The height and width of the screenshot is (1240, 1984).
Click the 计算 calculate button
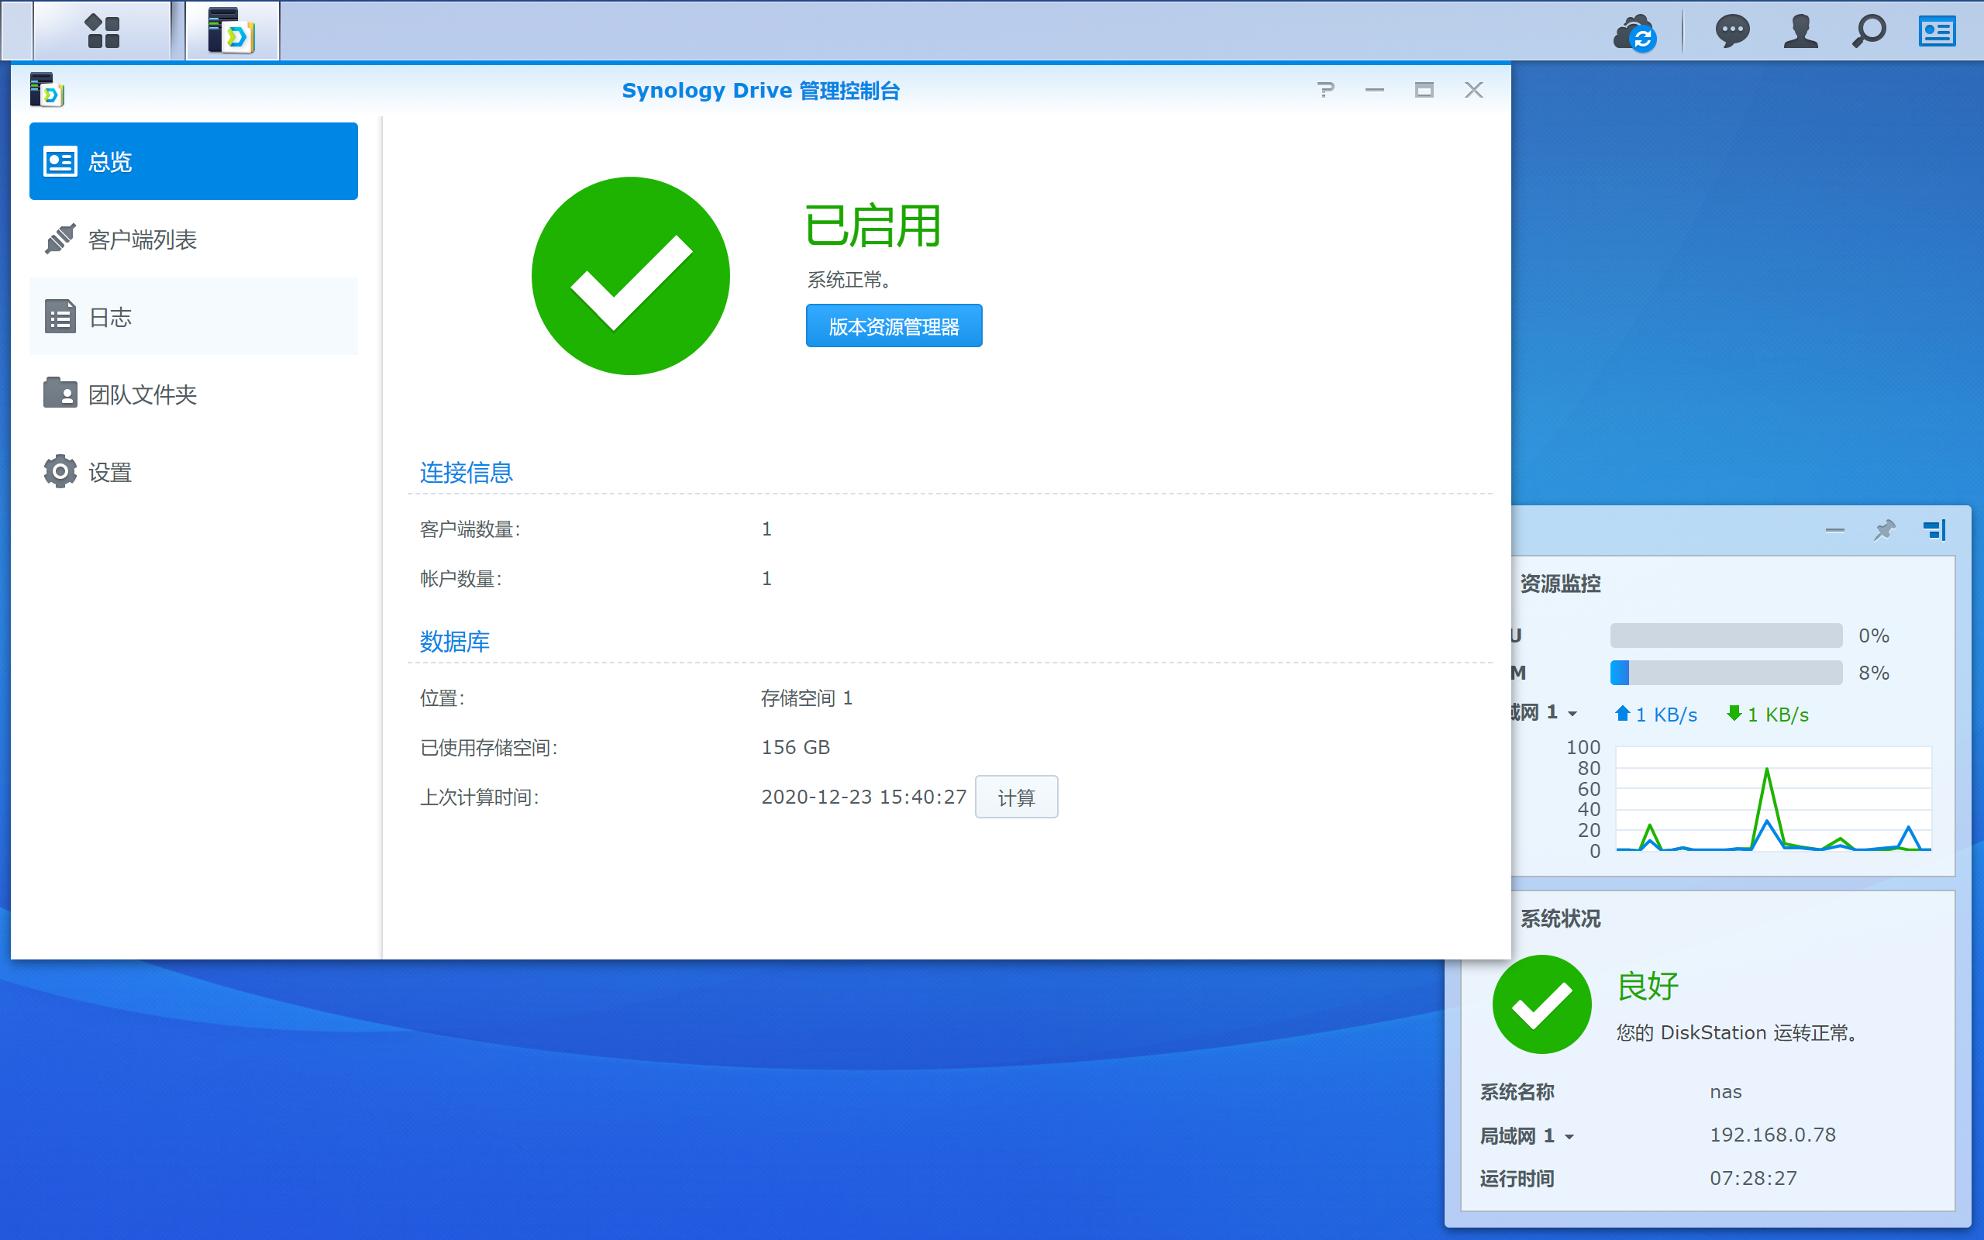1017,797
